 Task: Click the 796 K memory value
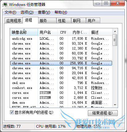tap(82, 83)
